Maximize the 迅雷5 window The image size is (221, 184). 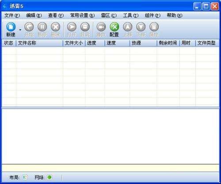coord(206,6)
